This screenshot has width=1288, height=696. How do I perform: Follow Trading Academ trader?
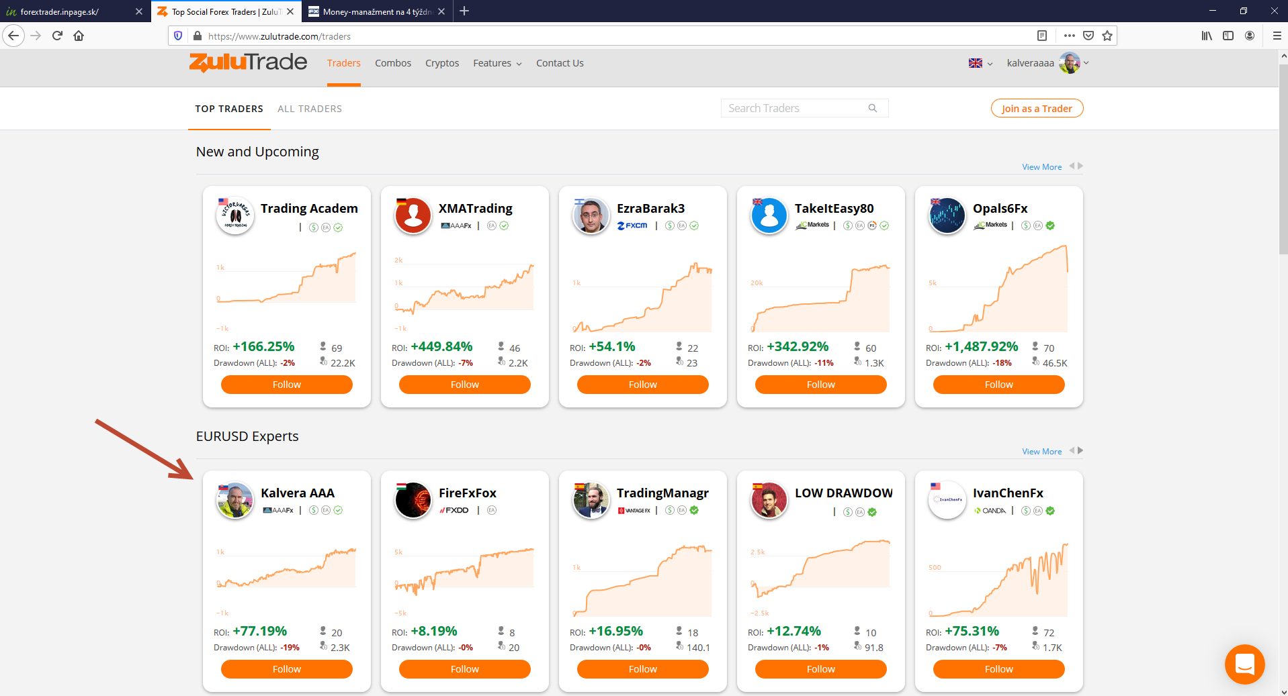point(287,385)
